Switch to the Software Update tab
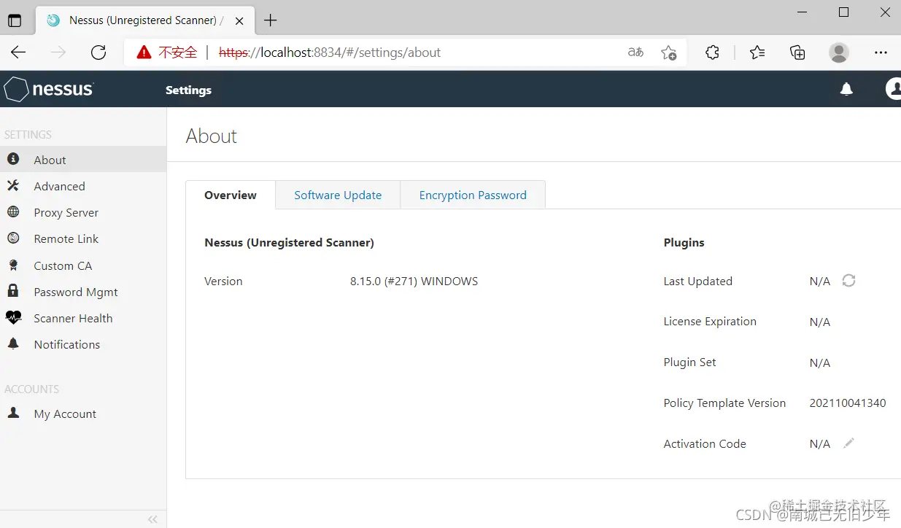This screenshot has height=528, width=901. [x=338, y=195]
